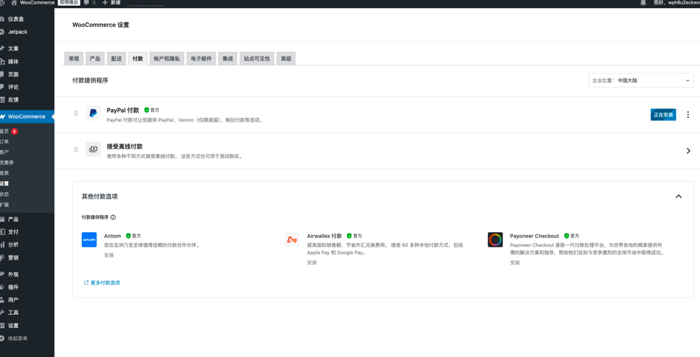Expand 接受离线付款 with right chevron
The height and width of the screenshot is (357, 700).
(x=688, y=151)
